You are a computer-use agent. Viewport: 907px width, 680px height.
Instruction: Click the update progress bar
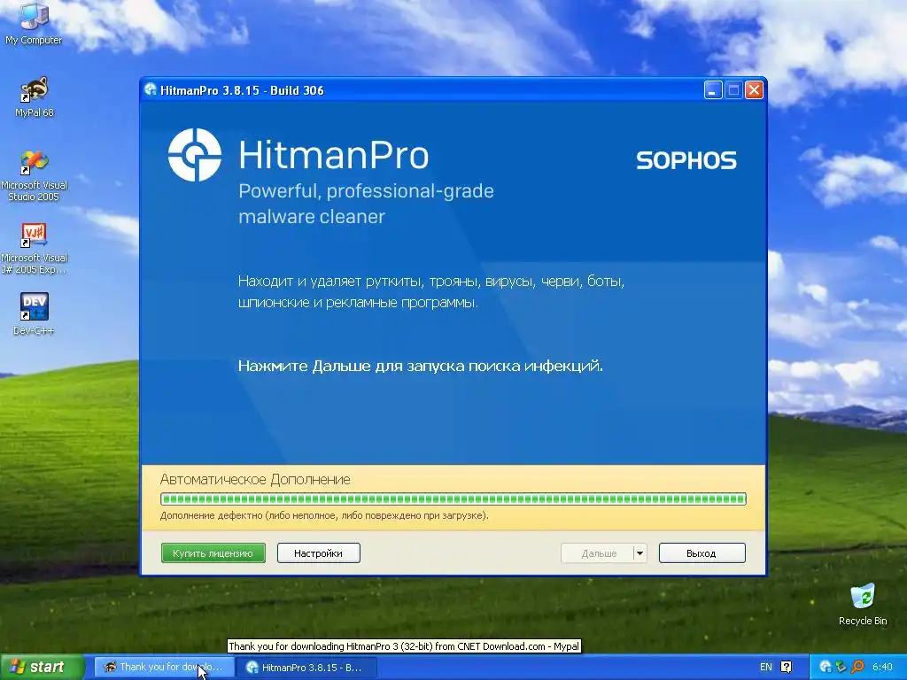[x=453, y=499]
